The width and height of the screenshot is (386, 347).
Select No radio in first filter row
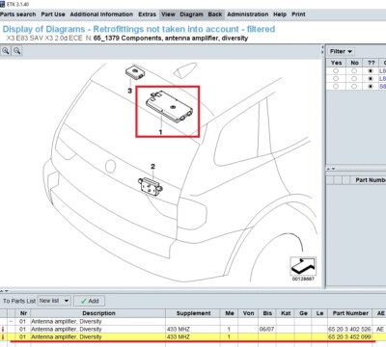click(354, 70)
